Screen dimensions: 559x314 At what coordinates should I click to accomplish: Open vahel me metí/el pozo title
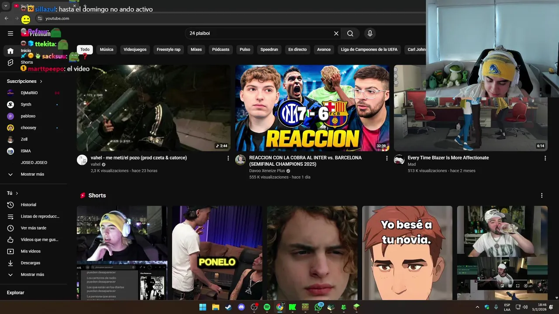[x=138, y=158]
